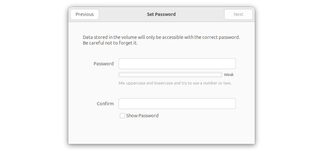The image size is (323, 153).
Task: Click the Show Password label text
Action: click(142, 116)
